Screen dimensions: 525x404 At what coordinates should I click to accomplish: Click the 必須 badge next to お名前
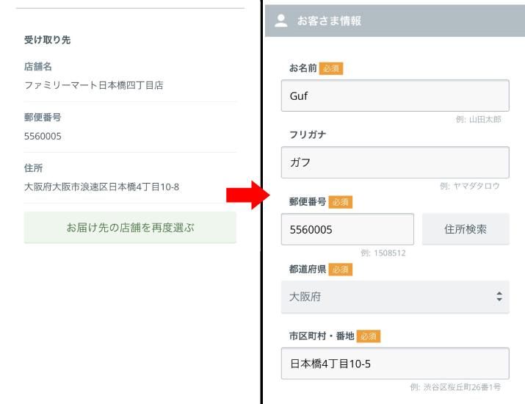click(331, 68)
